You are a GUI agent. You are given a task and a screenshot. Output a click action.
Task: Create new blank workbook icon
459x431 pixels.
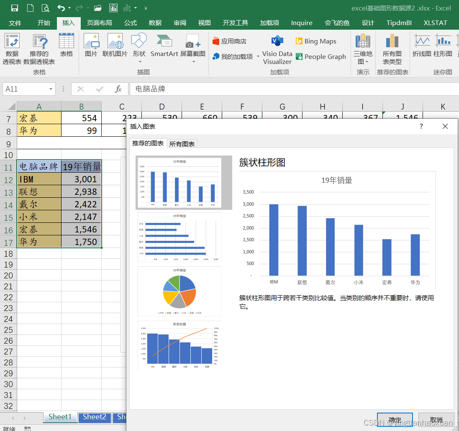30,8
